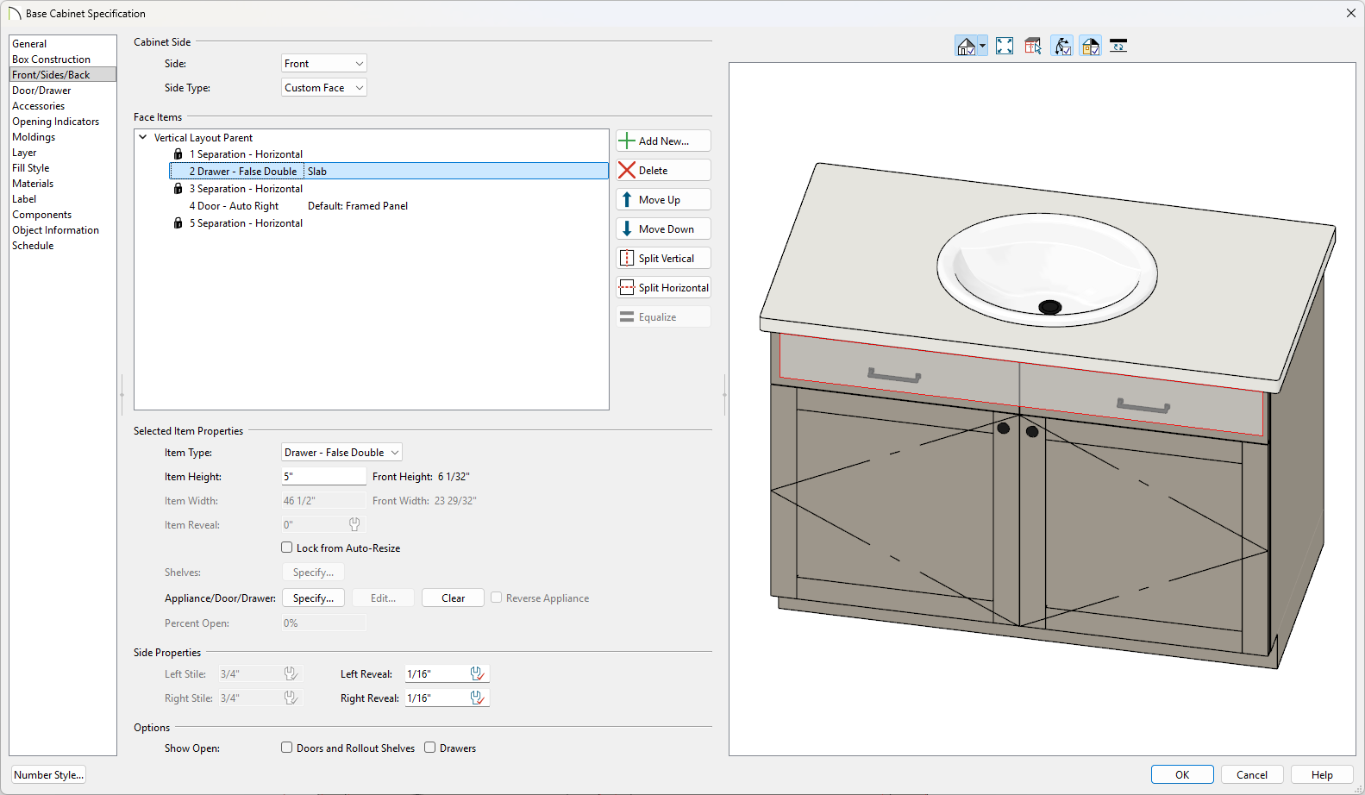Open the Materials panel in sidebar
The height and width of the screenshot is (795, 1365).
pos(33,184)
